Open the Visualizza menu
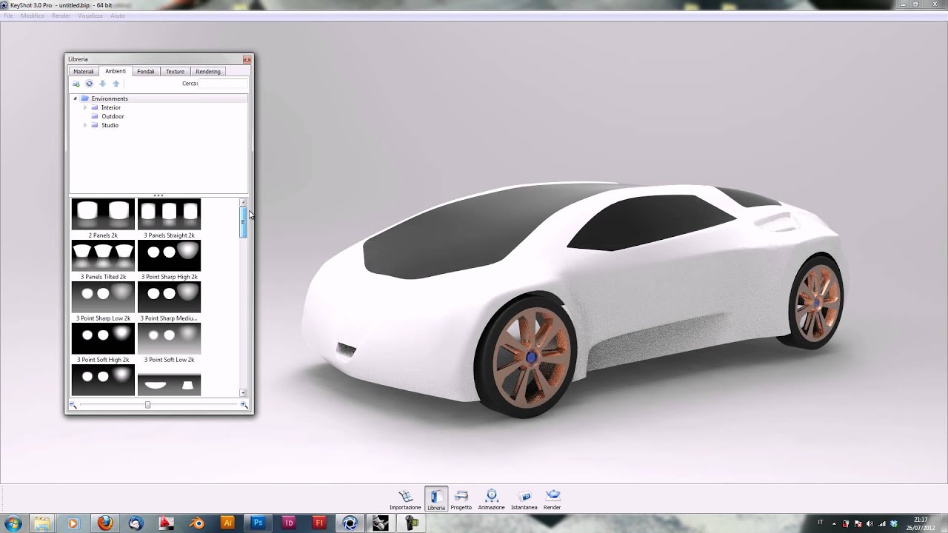 point(90,16)
